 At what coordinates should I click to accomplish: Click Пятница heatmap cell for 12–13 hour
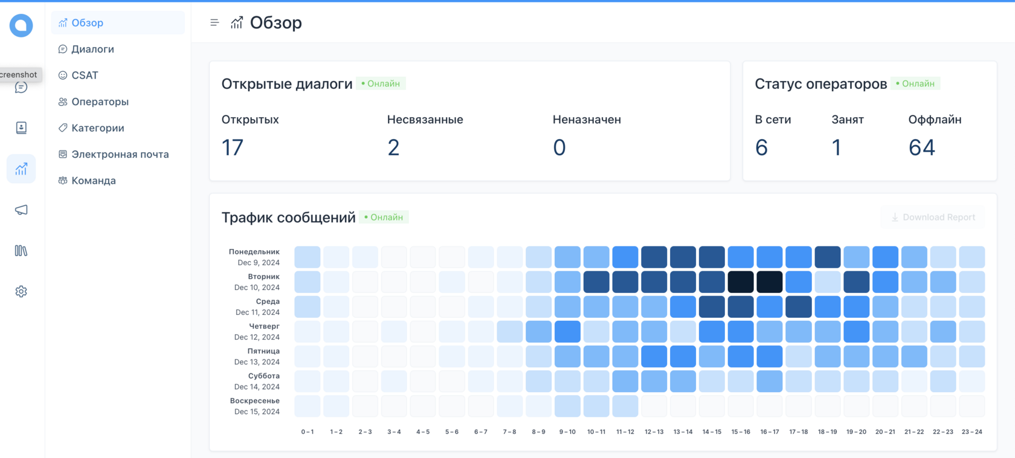click(x=654, y=356)
